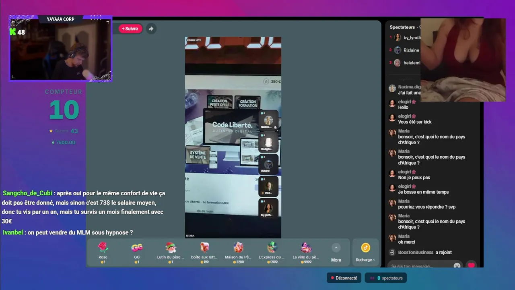Open Rizlaine guest tile in live video
515x290 pixels.
(268, 164)
